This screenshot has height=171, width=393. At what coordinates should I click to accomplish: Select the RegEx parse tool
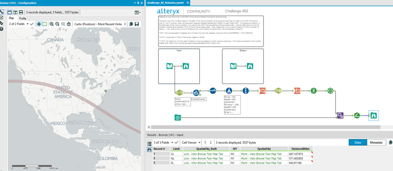click(179, 93)
